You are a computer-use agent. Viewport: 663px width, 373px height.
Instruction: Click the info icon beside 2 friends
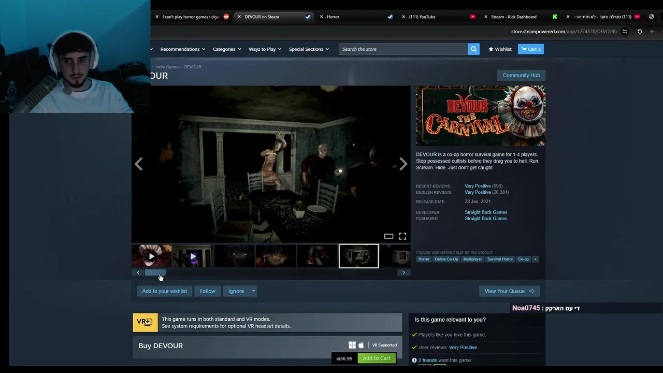coord(414,360)
